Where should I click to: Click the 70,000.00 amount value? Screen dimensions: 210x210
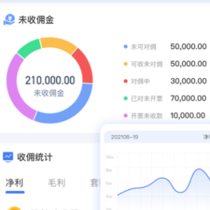click(x=188, y=99)
